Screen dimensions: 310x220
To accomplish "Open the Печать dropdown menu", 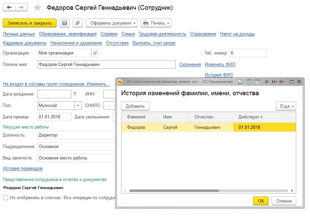I will pyautogui.click(x=156, y=23).
